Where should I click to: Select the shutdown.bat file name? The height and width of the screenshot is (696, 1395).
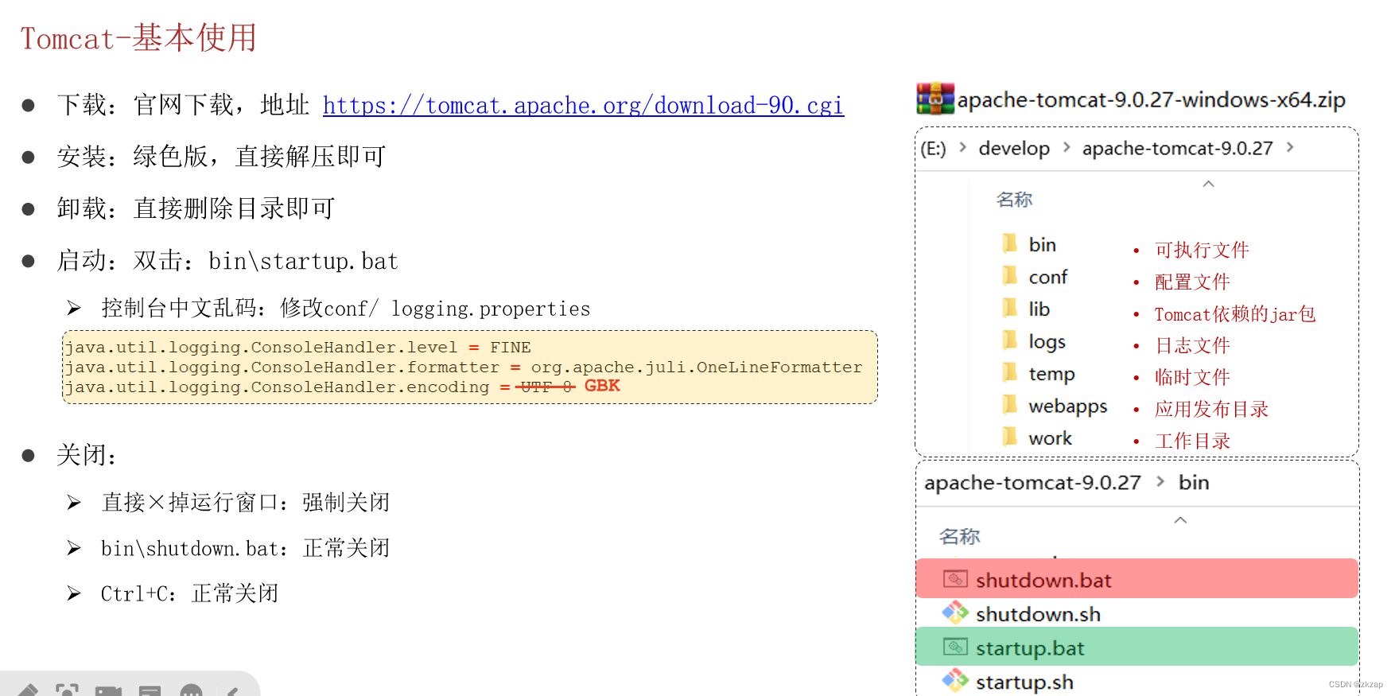(x=1043, y=581)
